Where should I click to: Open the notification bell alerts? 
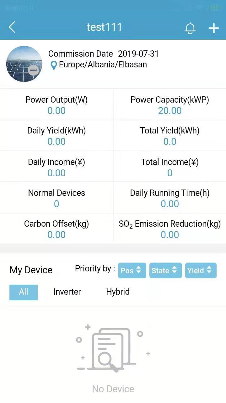coord(190,28)
